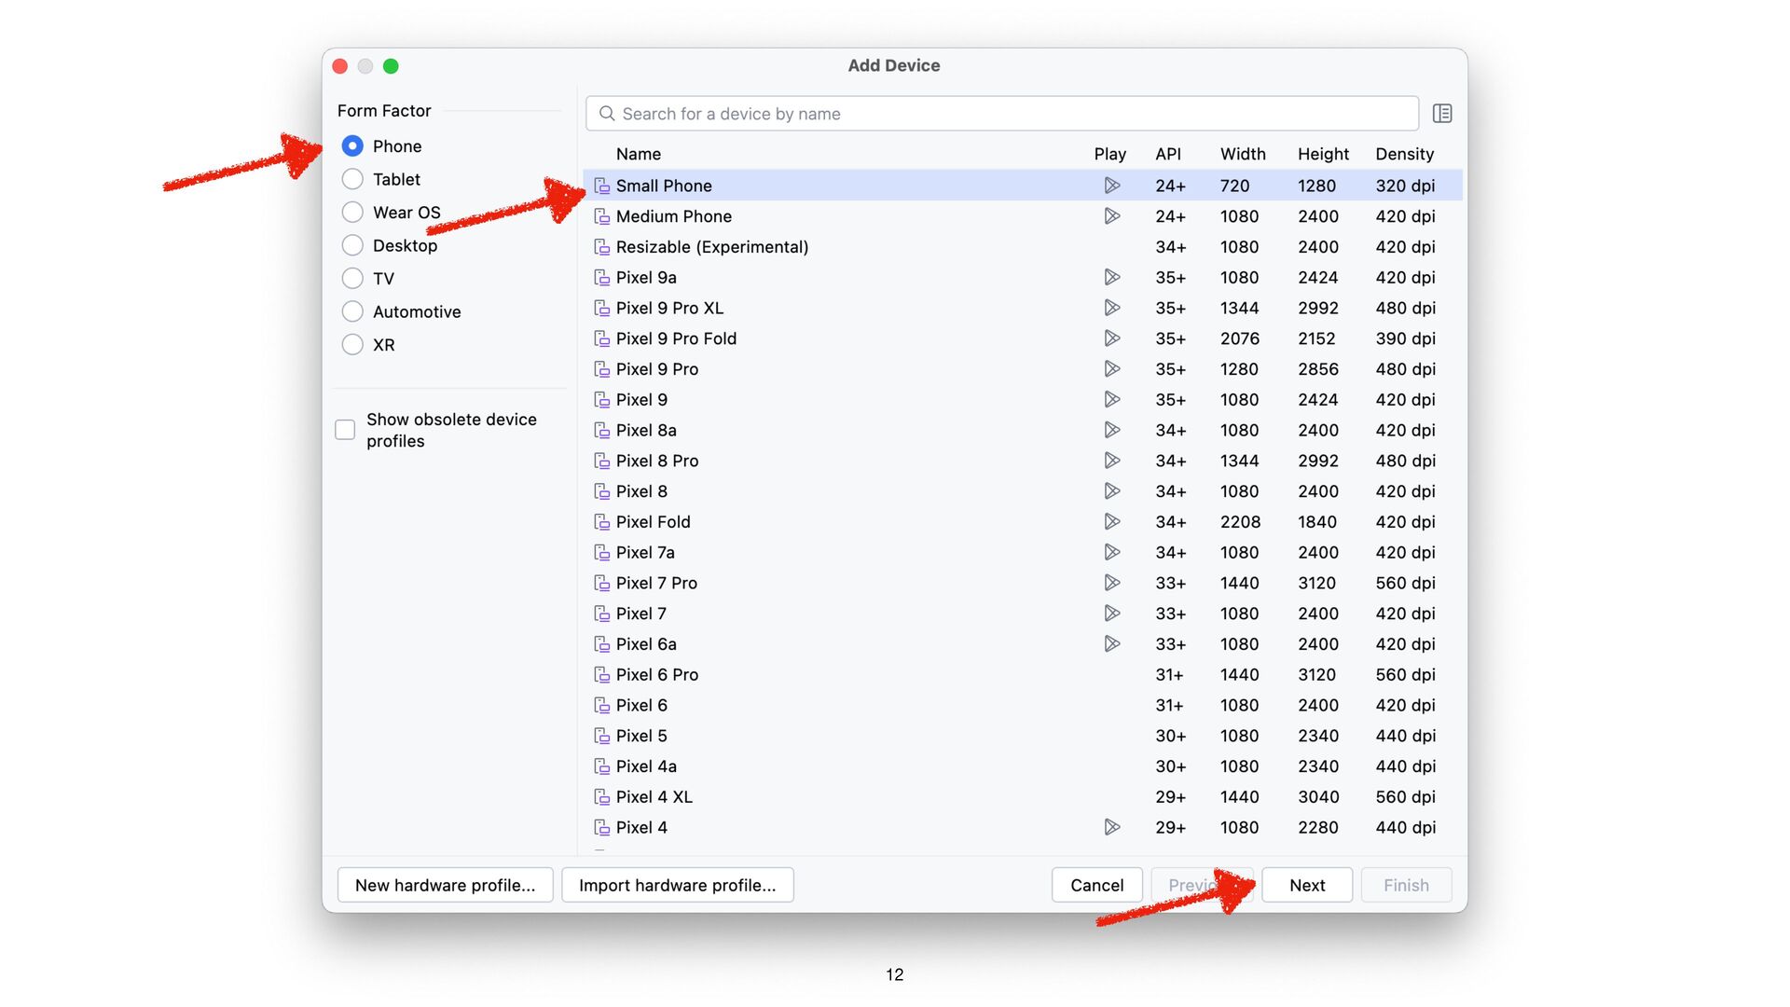Click the Pixel 6 Pro device icon
This screenshot has height=1007, width=1790.
click(602, 675)
